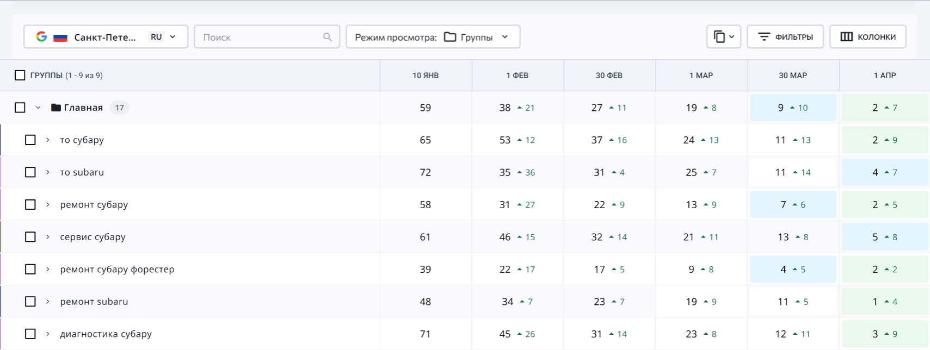Expand the сервис субару row
Screen dimensions: 930x350
tap(48, 237)
